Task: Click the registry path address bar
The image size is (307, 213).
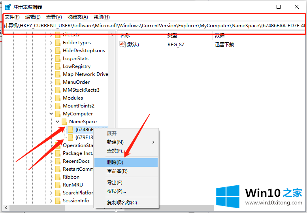Action: click(x=154, y=26)
